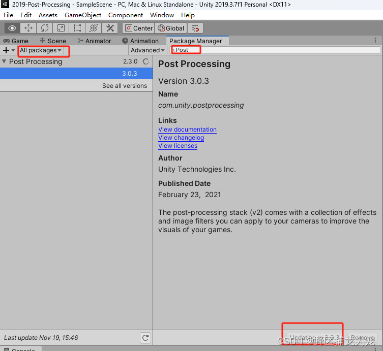
Task: Click the Unity logo in title bar
Action: pyautogui.click(x=5, y=4)
